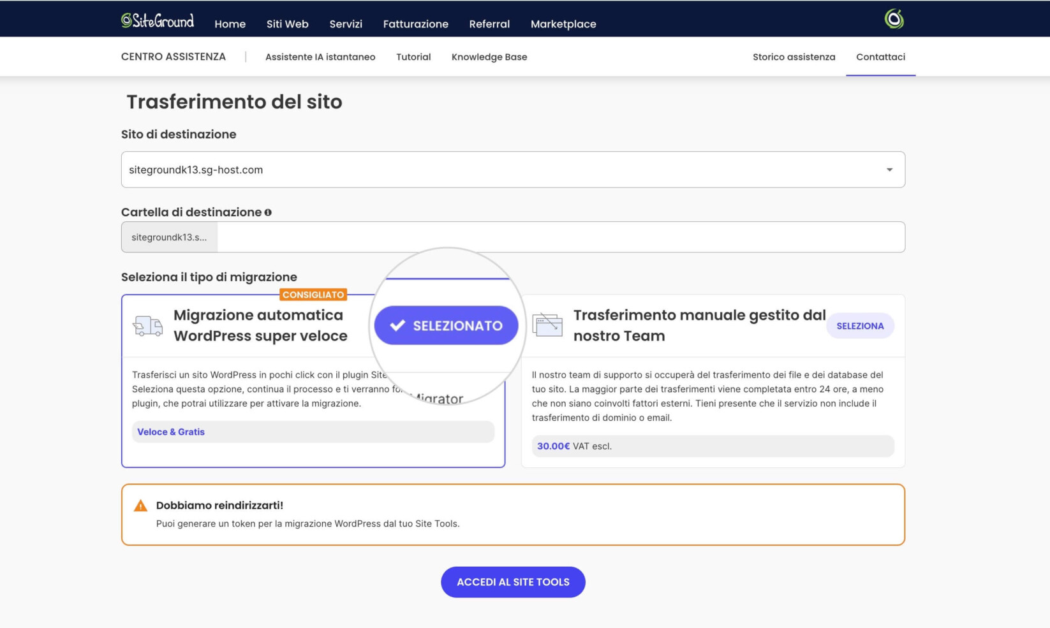
Task: Open the user profile avatar icon
Action: click(894, 19)
